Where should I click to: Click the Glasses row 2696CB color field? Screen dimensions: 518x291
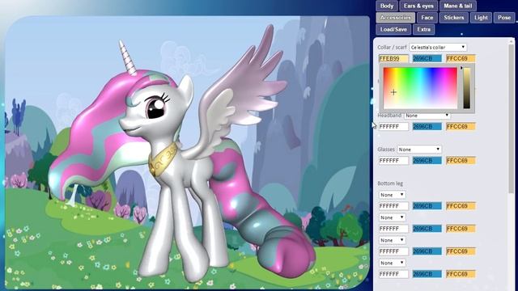[x=427, y=161]
